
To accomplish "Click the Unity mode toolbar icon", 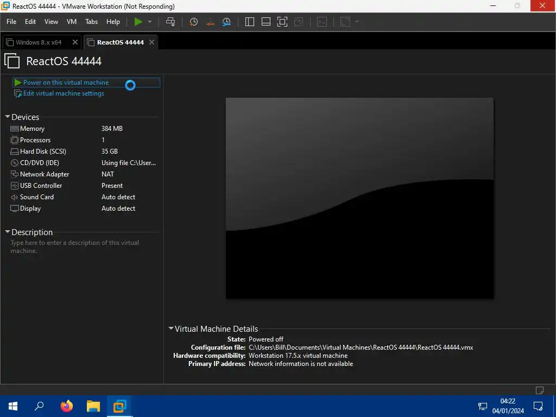I will click(299, 22).
